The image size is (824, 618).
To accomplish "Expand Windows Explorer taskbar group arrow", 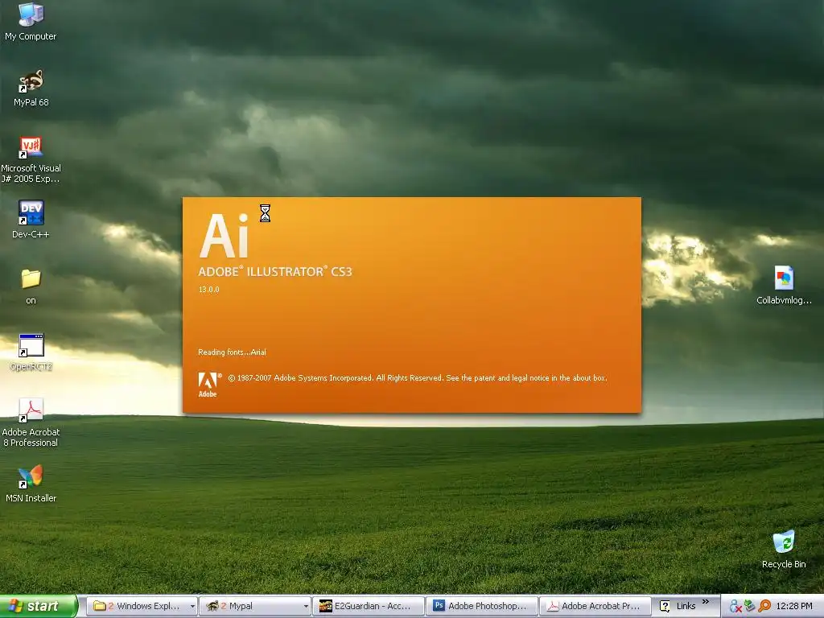I will (x=192, y=606).
